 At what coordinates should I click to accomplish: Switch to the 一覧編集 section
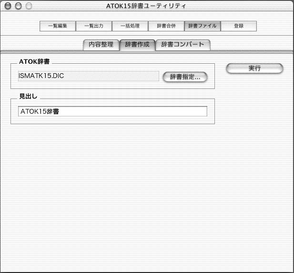click(58, 26)
